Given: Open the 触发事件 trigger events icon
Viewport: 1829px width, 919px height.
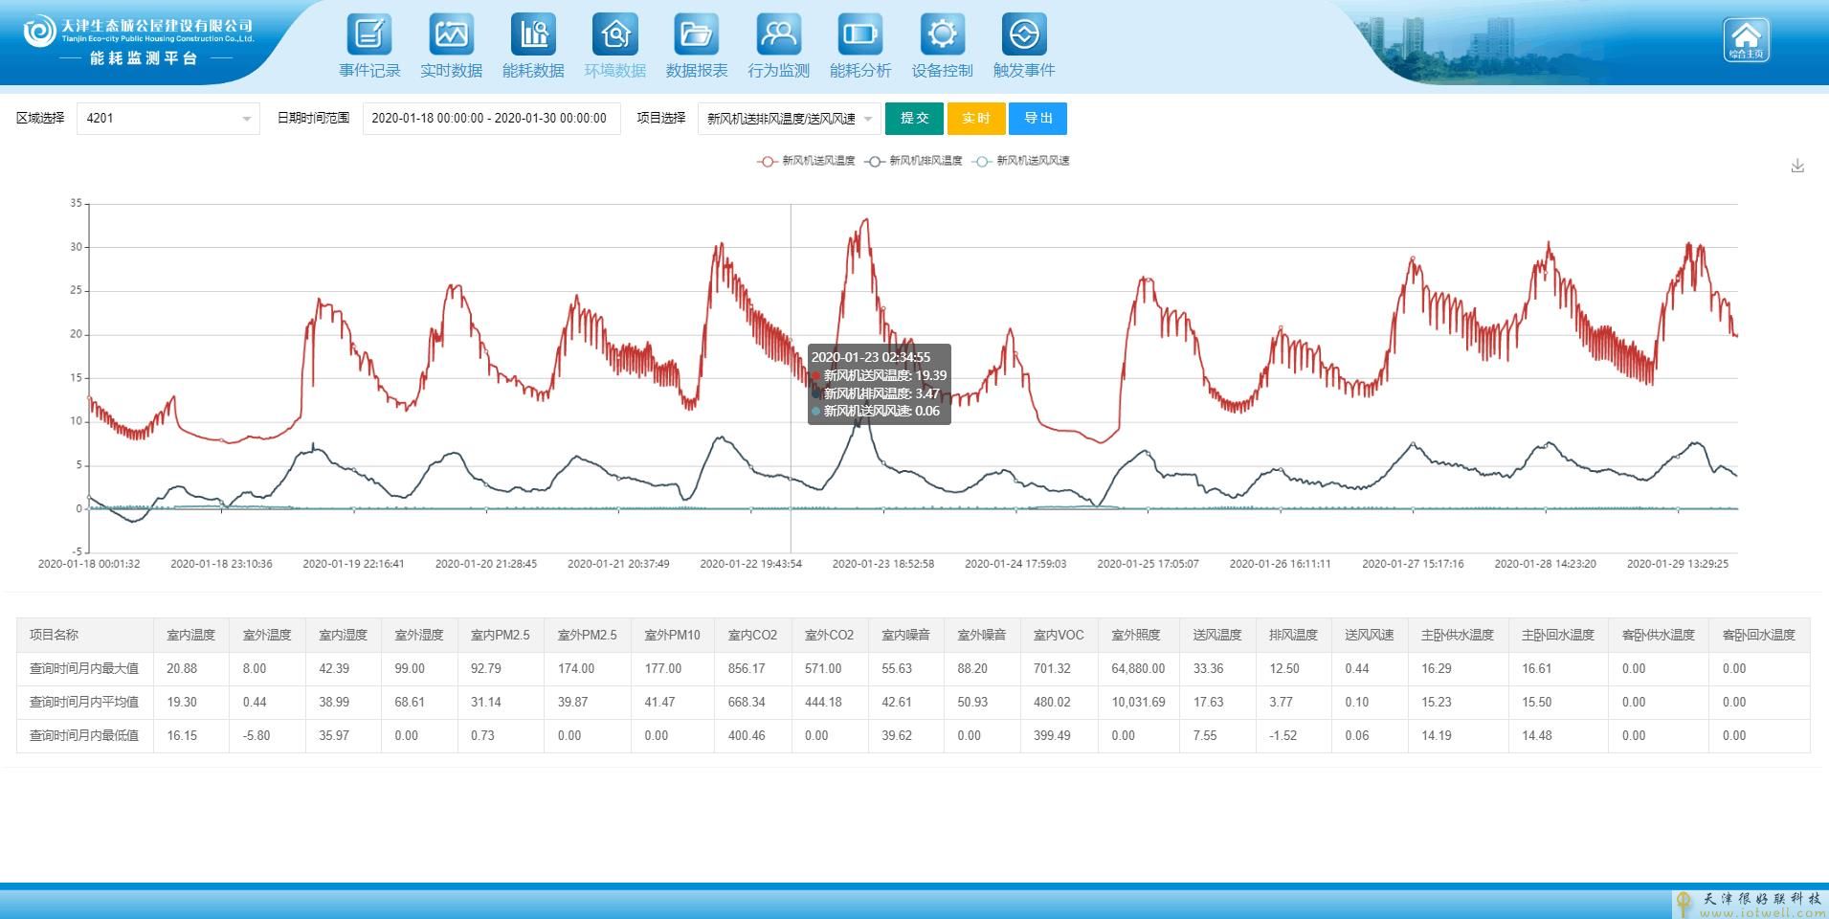Looking at the screenshot, I should [x=1024, y=35].
